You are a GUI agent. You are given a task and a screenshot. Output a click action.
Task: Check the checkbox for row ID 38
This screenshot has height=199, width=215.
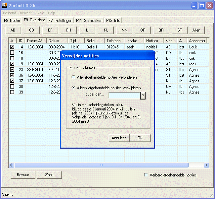coord(12,87)
